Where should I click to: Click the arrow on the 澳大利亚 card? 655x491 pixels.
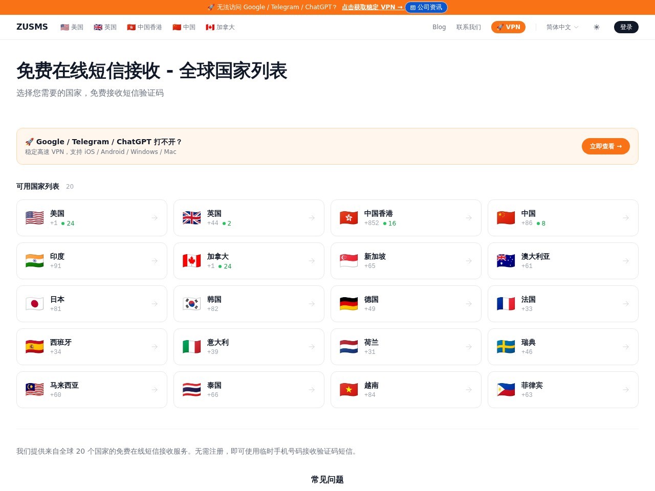click(626, 261)
